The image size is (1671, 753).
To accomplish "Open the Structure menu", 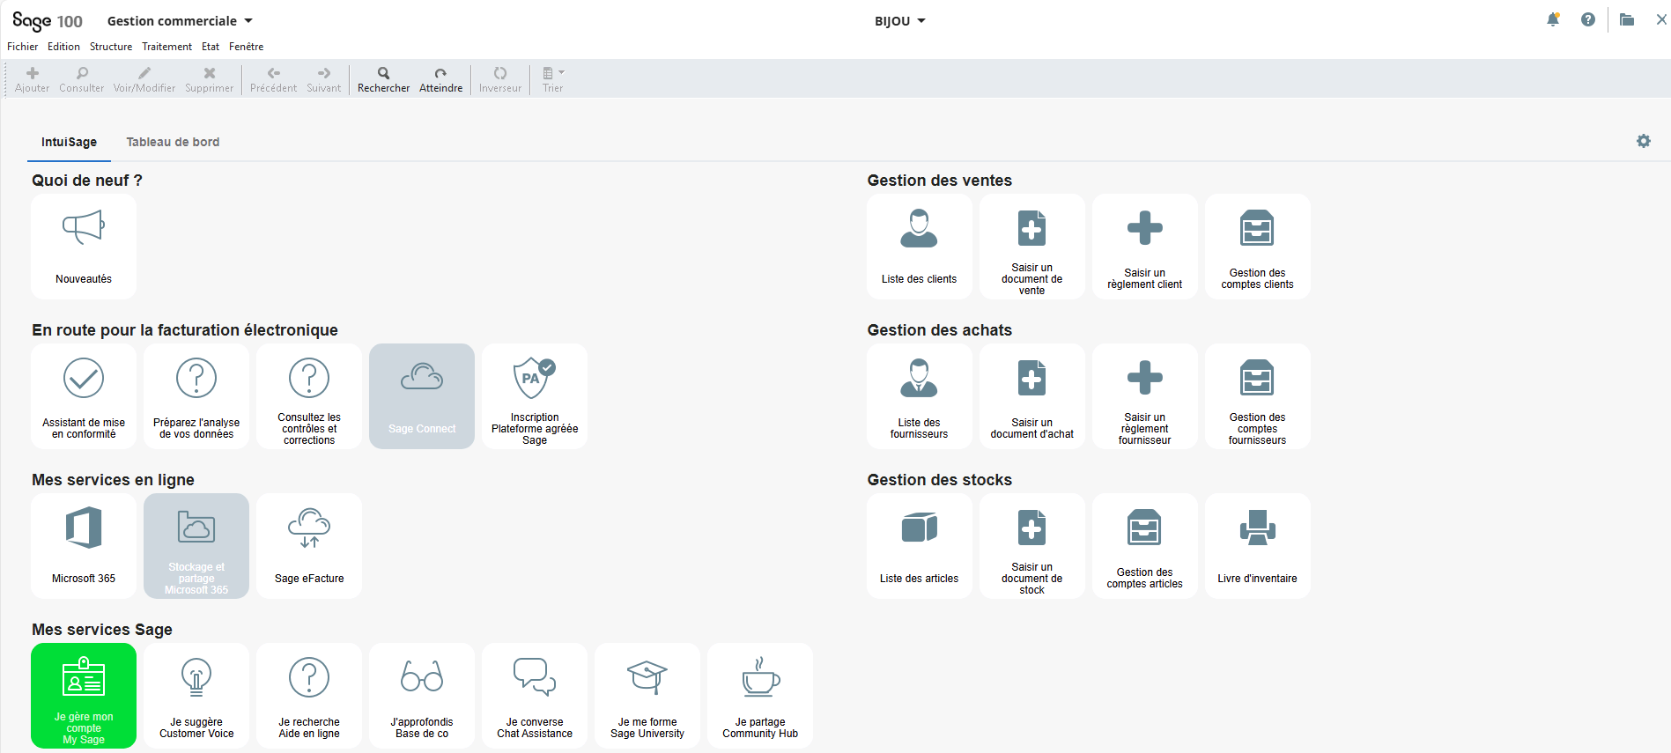I will [x=111, y=47].
